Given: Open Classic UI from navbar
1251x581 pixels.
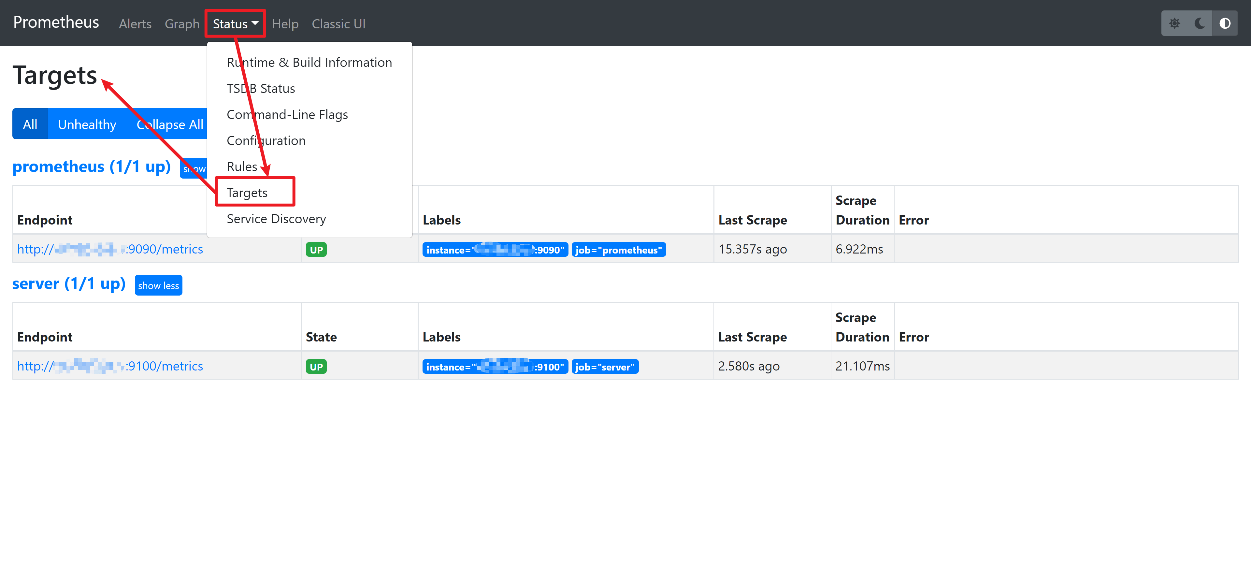Looking at the screenshot, I should pos(338,24).
